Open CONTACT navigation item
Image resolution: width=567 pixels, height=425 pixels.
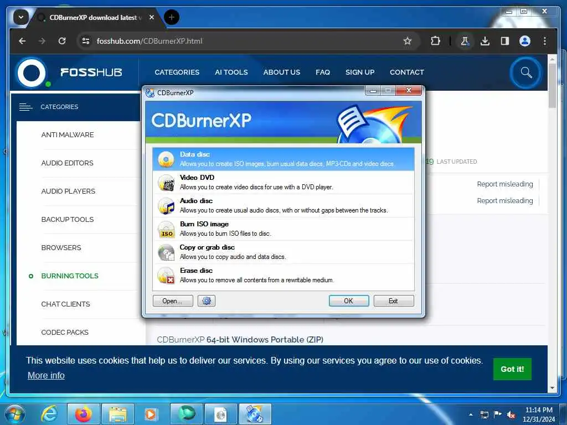[407, 72]
